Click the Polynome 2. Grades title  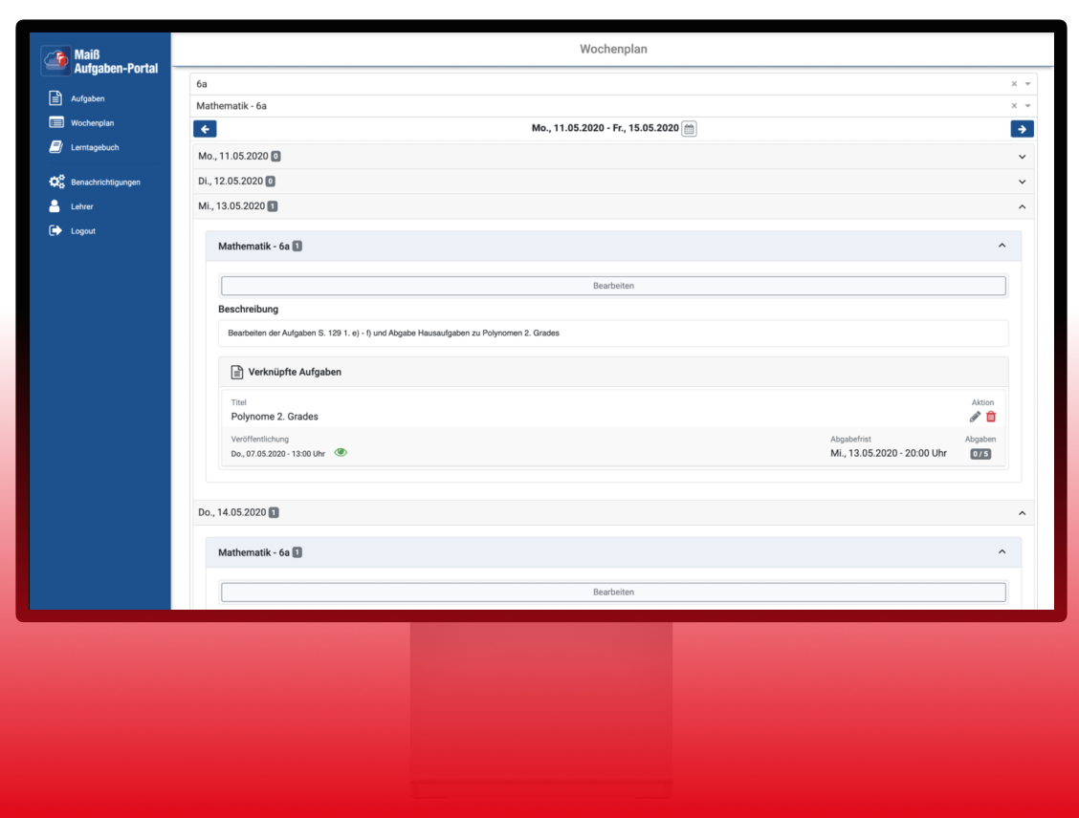(x=275, y=417)
